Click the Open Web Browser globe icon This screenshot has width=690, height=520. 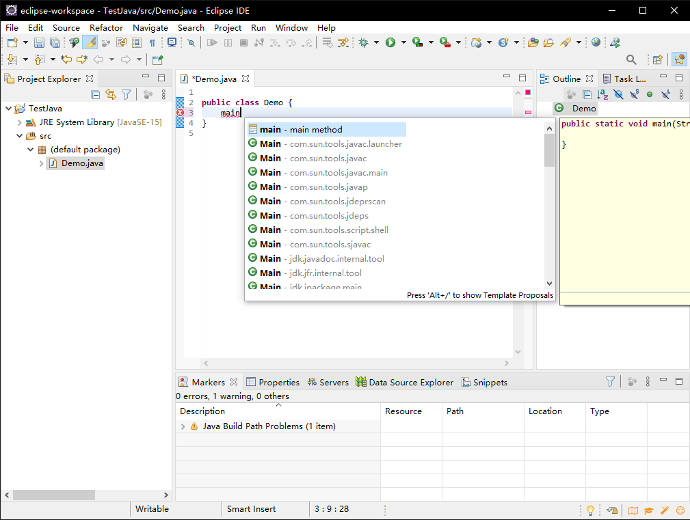pyautogui.click(x=596, y=42)
